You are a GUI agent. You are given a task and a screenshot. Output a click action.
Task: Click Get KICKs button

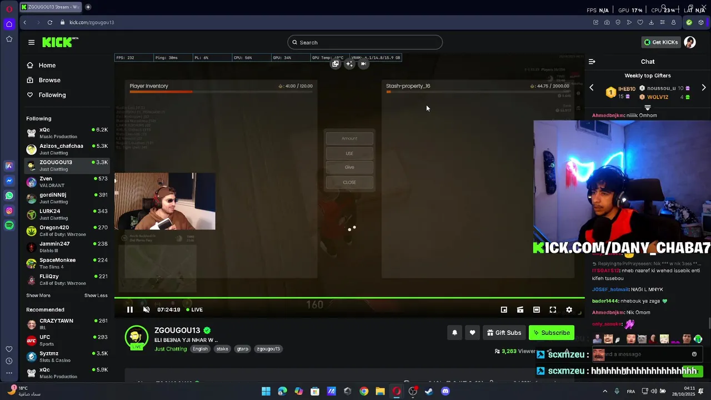pos(661,42)
